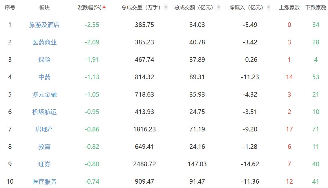Click the 序号 column header
Viewport: 328px width, 188px height.
[x=10, y=8]
